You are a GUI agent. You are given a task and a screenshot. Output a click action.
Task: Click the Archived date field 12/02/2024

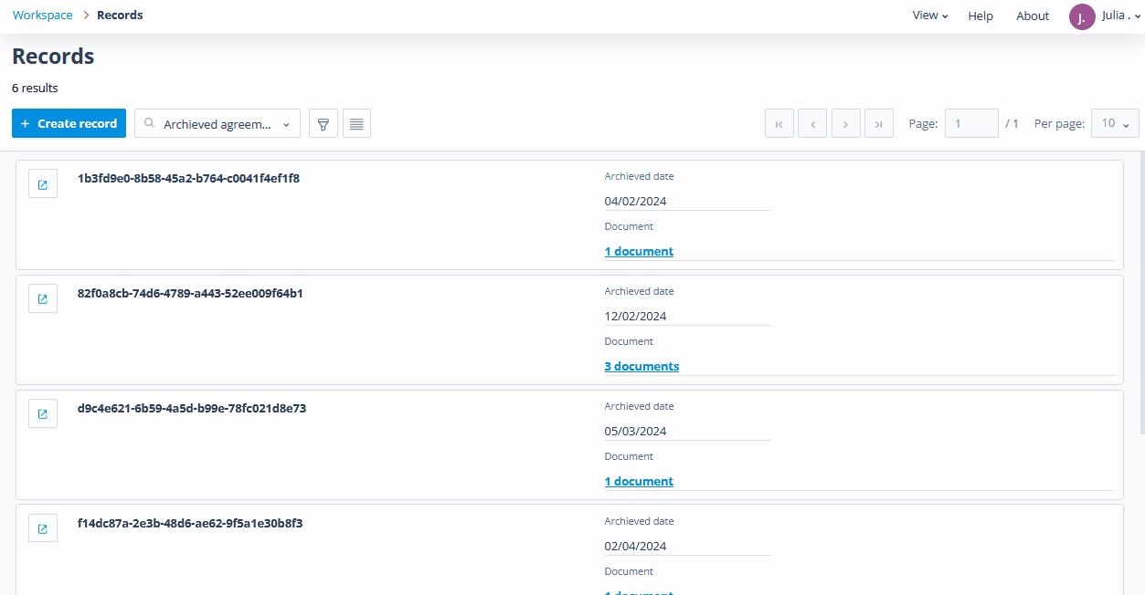pyautogui.click(x=687, y=317)
